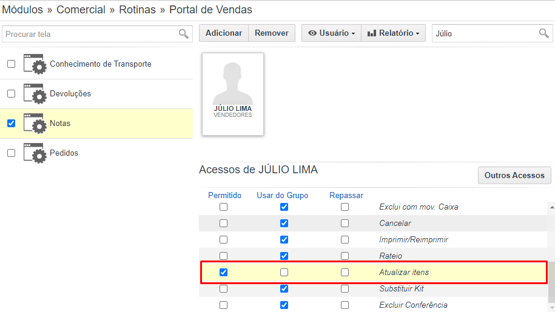Click the magnifier in Procurar tela field
The width and height of the screenshot is (555, 312).
point(183,34)
